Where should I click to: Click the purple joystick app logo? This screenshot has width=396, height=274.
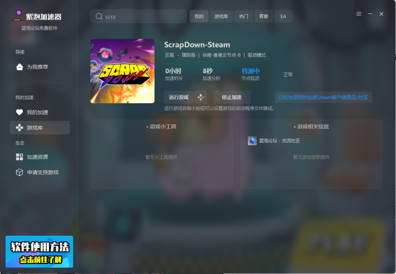pyautogui.click(x=18, y=15)
